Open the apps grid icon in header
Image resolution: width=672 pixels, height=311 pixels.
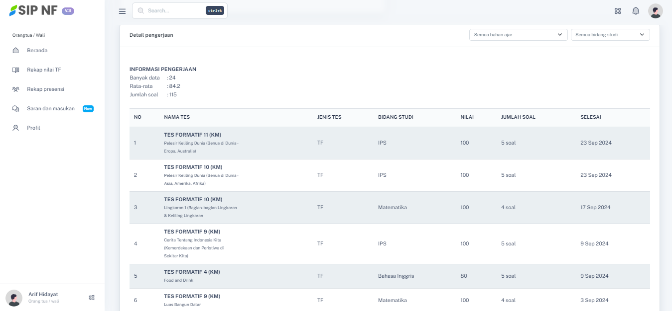tap(618, 11)
